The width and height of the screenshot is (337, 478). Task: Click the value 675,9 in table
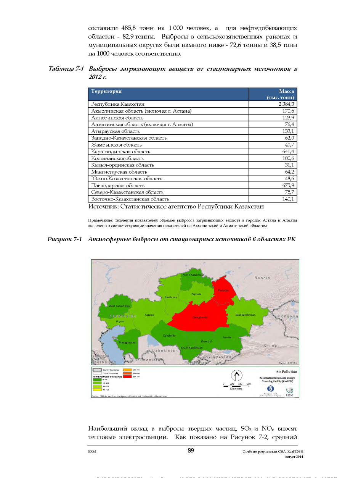[x=288, y=185]
